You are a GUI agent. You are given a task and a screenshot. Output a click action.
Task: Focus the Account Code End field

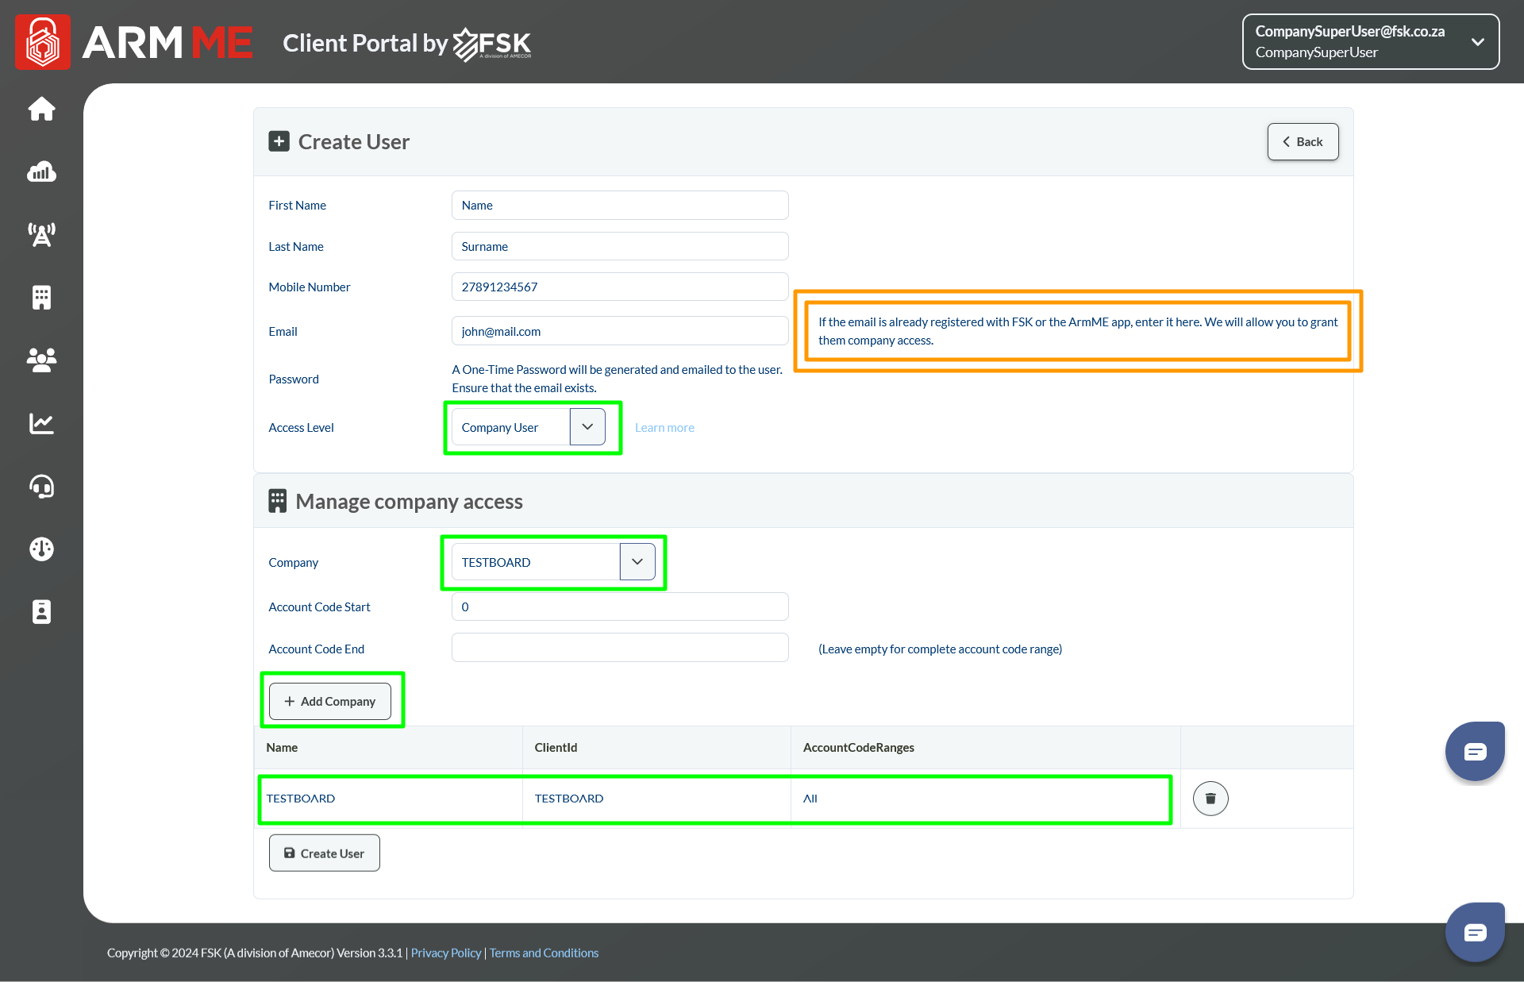pyautogui.click(x=619, y=648)
